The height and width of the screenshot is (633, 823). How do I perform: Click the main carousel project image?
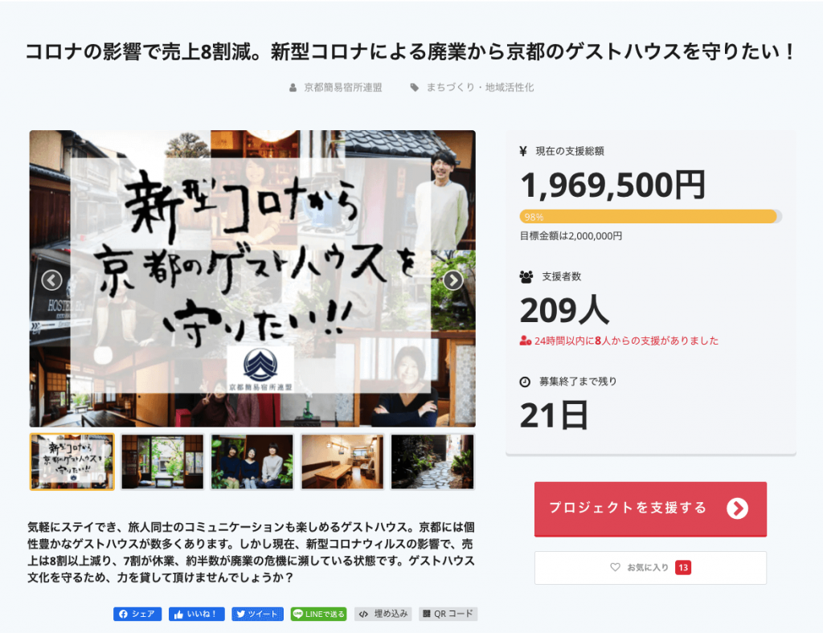pos(252,279)
